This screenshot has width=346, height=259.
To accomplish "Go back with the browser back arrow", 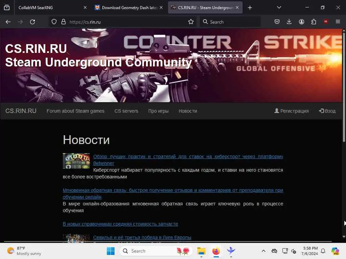I will coord(8,22).
